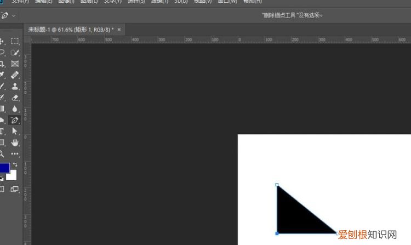Click the top anchor point of the triangle
Image resolution: width=411 pixels, height=245 pixels.
click(277, 185)
